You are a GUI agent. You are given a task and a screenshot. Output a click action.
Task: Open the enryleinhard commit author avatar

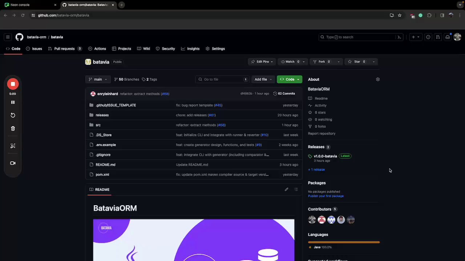(x=93, y=94)
